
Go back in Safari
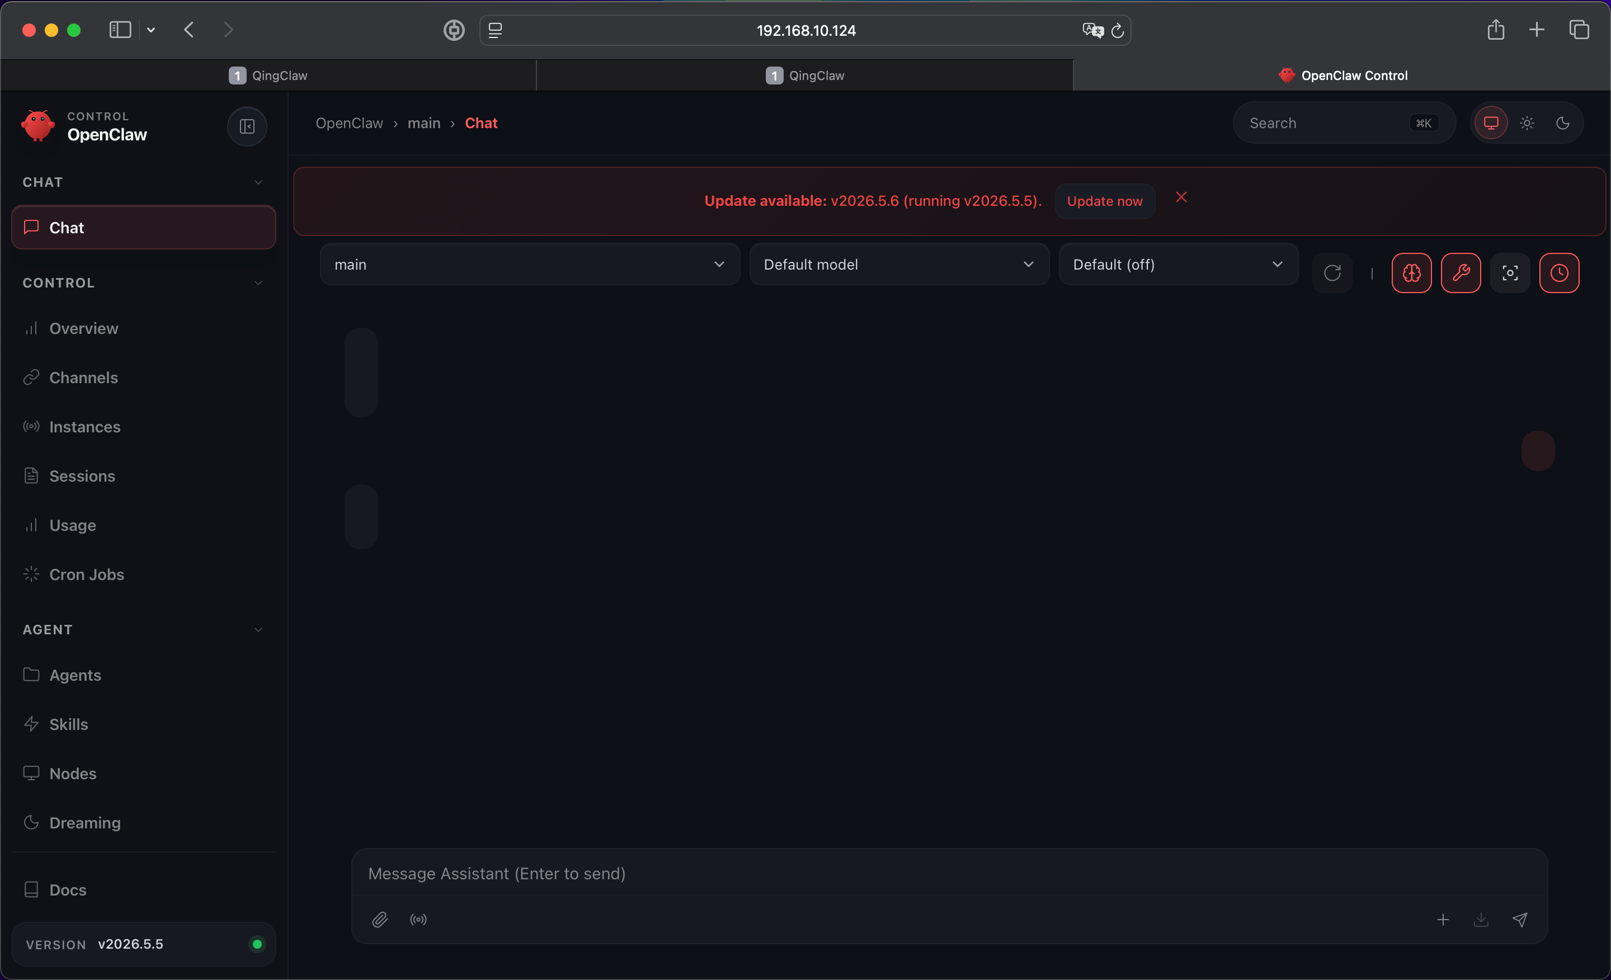(x=189, y=30)
